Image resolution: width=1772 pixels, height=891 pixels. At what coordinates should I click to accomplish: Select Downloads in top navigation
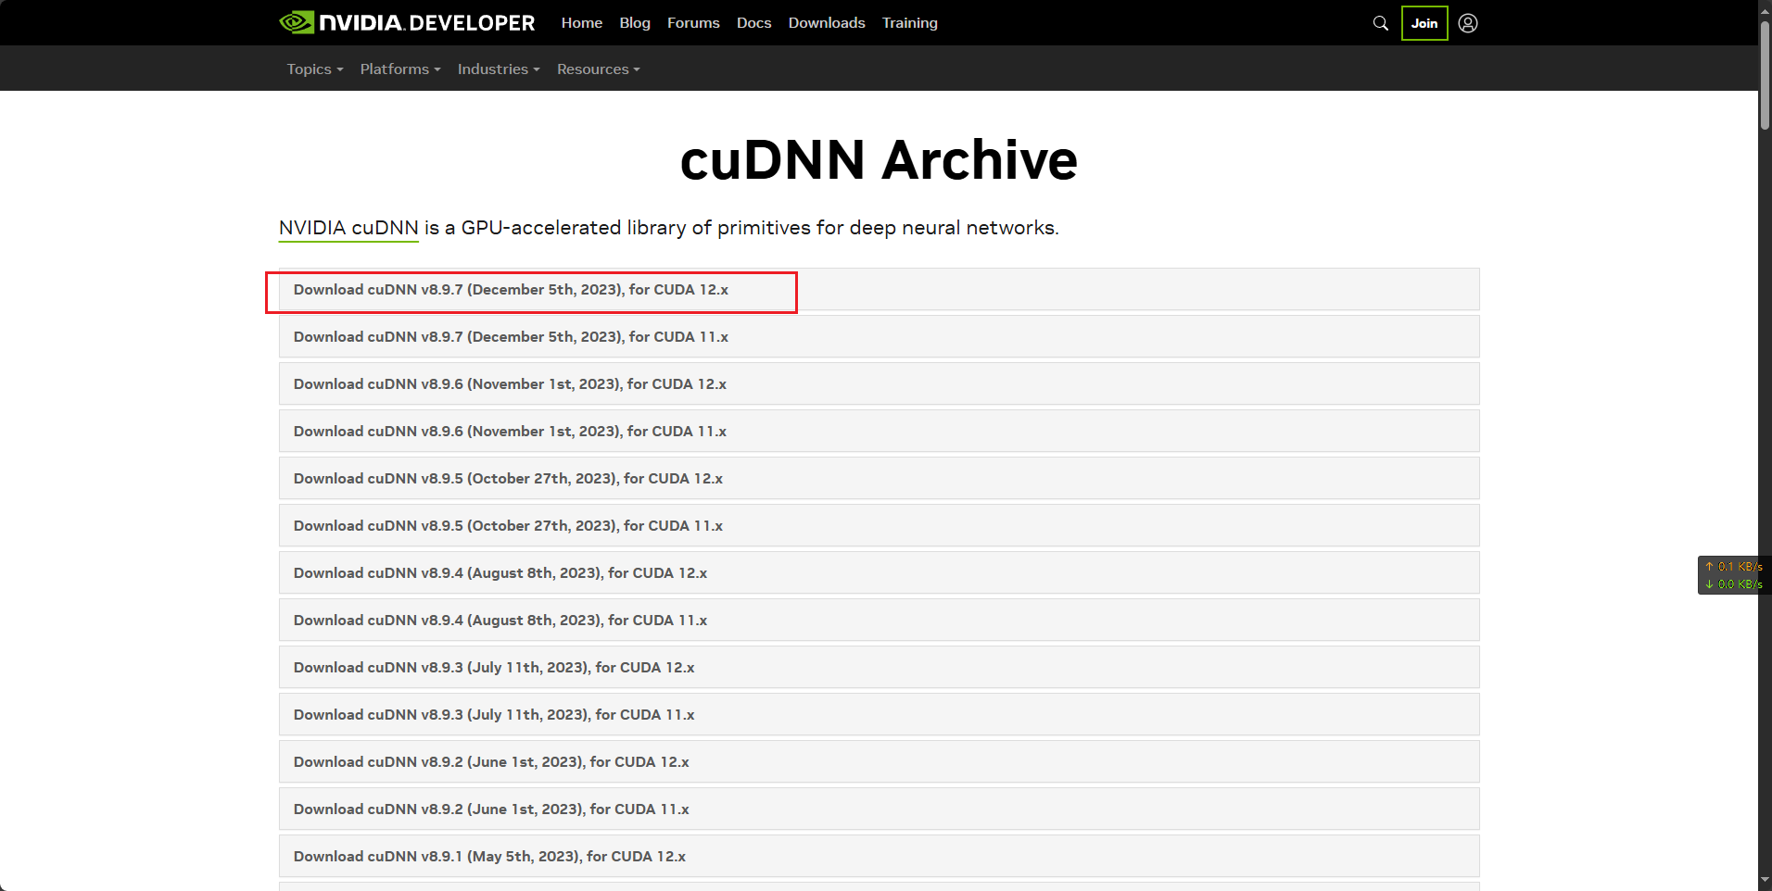tap(826, 23)
